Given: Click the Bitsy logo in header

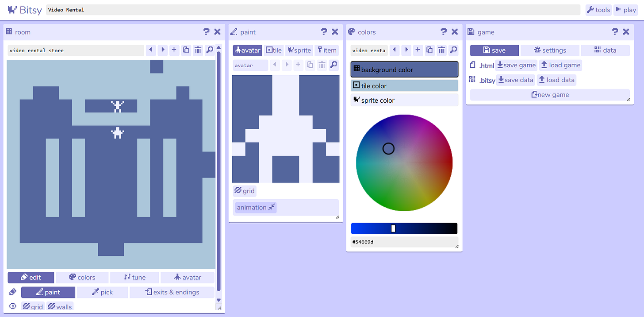Looking at the screenshot, I should click(x=25, y=10).
